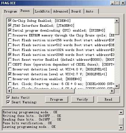Toggle JTAG Interface Enabled JTAGEN checkbox
This screenshot has width=126, height=133.
pos(10,26)
